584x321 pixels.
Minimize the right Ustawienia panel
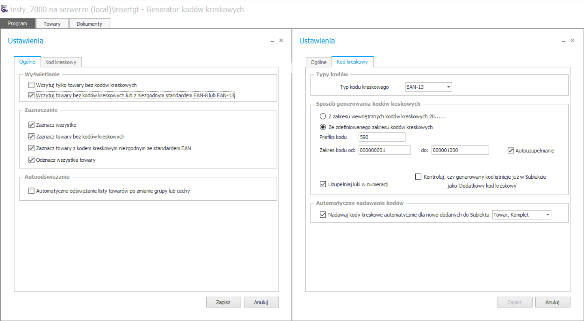click(563, 41)
